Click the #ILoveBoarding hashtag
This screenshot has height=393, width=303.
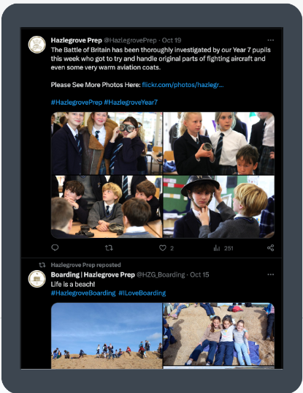[x=142, y=293]
